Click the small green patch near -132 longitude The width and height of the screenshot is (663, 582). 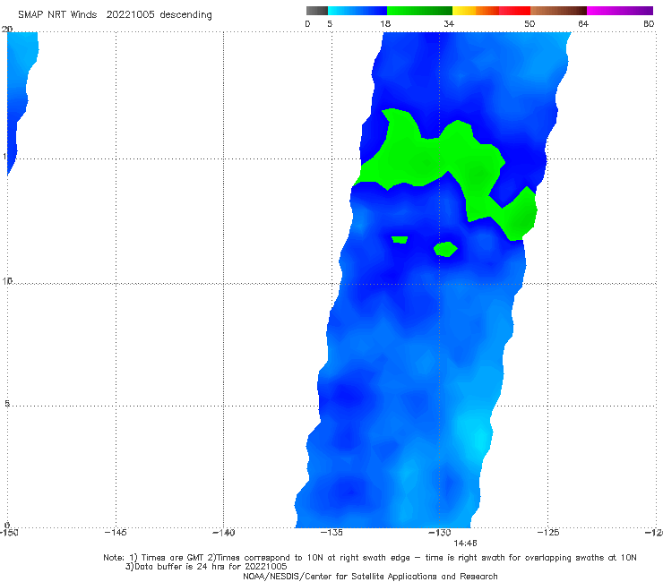[400, 240]
